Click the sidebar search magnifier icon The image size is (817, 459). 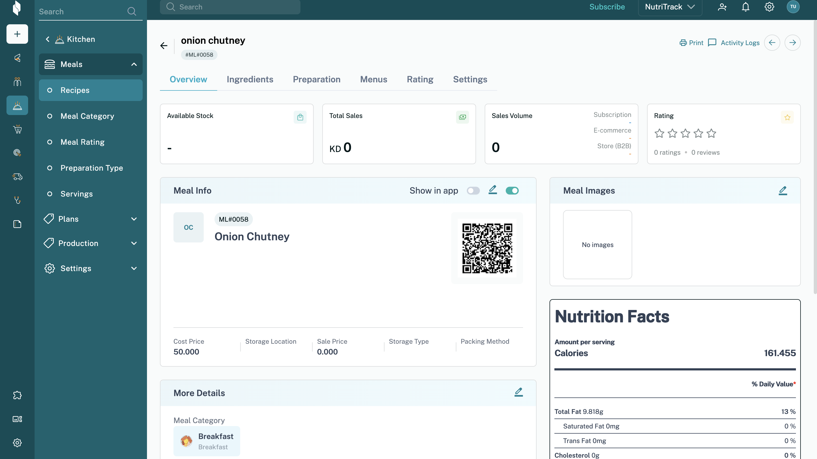(x=132, y=11)
